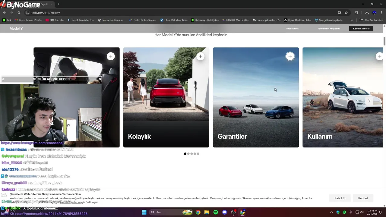Viewport: 386px width, 217px height.
Task: Open OBS Studio from the taskbar
Action: [x=233, y=212]
